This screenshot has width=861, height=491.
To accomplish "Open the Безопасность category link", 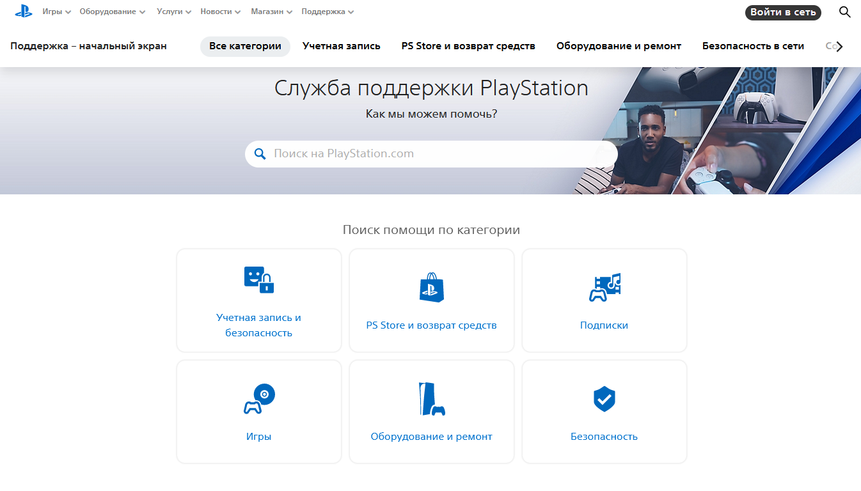I will click(604, 437).
